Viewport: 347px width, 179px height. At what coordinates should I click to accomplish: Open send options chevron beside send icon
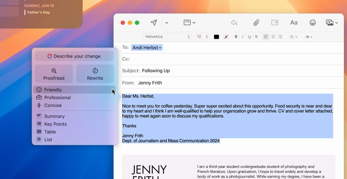(167, 23)
